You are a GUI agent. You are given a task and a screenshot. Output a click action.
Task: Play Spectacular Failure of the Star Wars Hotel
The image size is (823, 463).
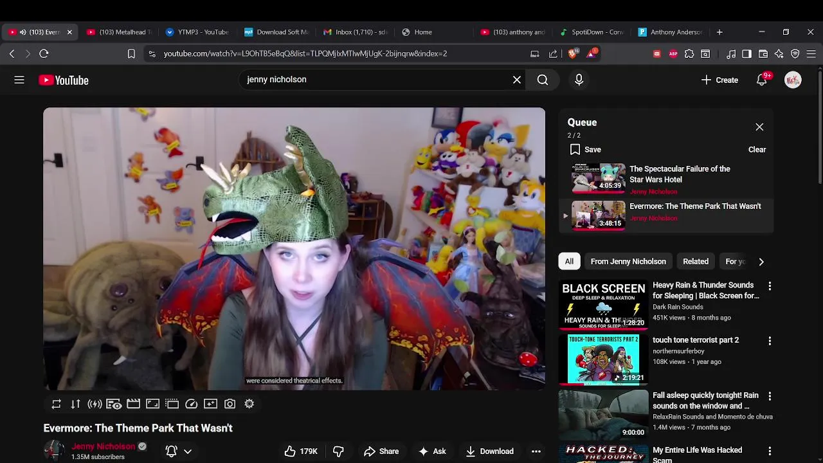(666, 179)
